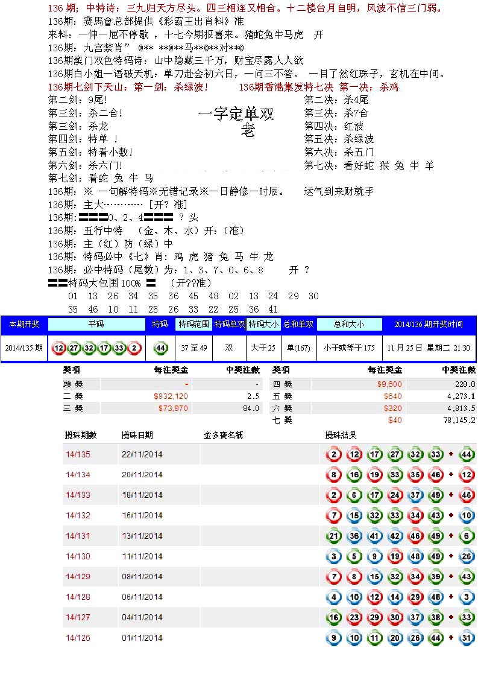
Task: Select the 特码大小 header tab
Action: click(x=263, y=324)
